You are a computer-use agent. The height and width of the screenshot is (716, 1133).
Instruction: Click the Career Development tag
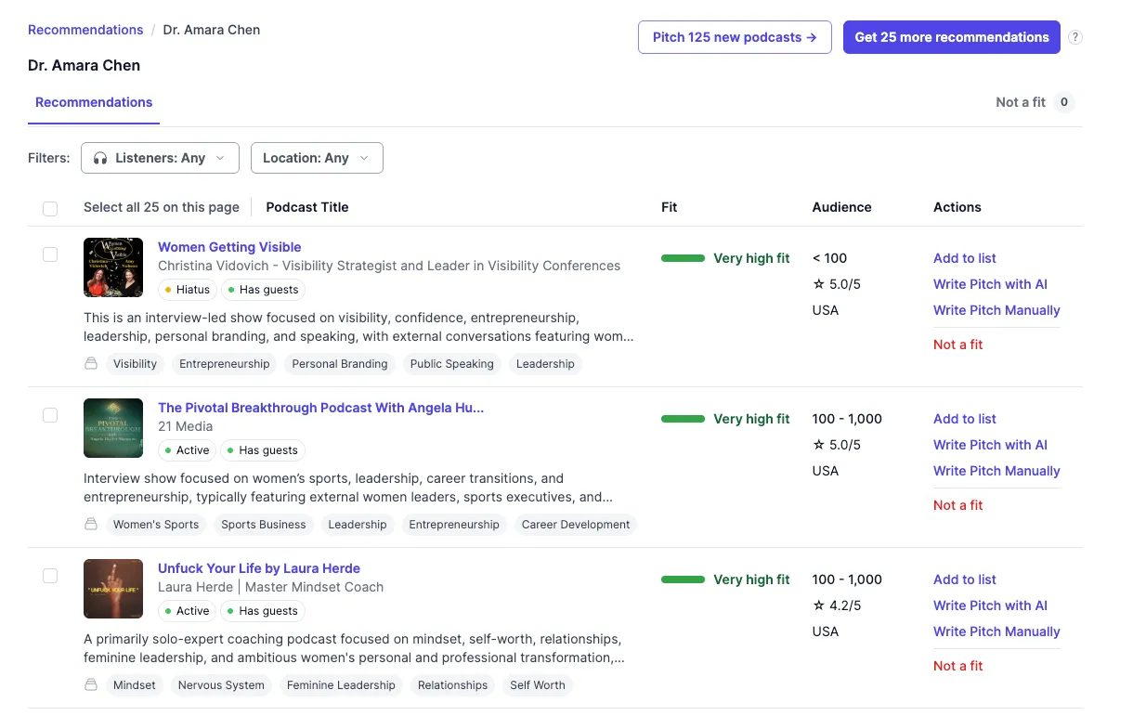click(x=576, y=525)
